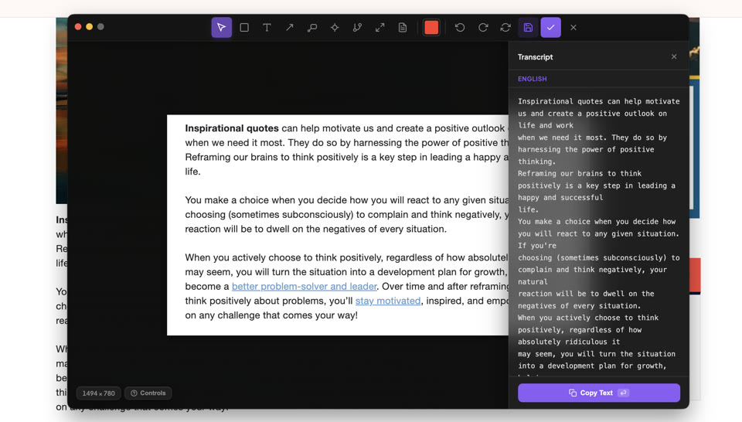Confirm capture with the checkmark button
Viewport: 742px width, 422px height.
coord(551,28)
